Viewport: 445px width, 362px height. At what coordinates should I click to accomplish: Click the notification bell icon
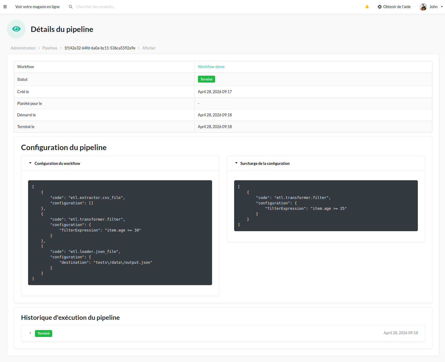[x=367, y=7]
